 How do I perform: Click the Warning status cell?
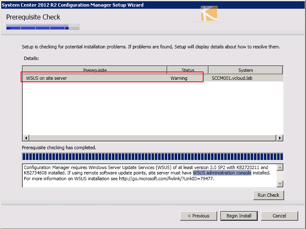tap(179, 78)
